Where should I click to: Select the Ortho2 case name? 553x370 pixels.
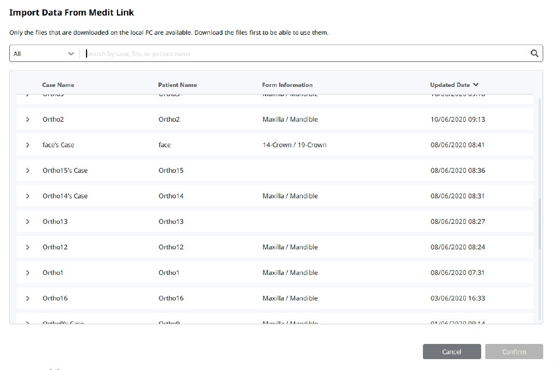click(x=53, y=120)
